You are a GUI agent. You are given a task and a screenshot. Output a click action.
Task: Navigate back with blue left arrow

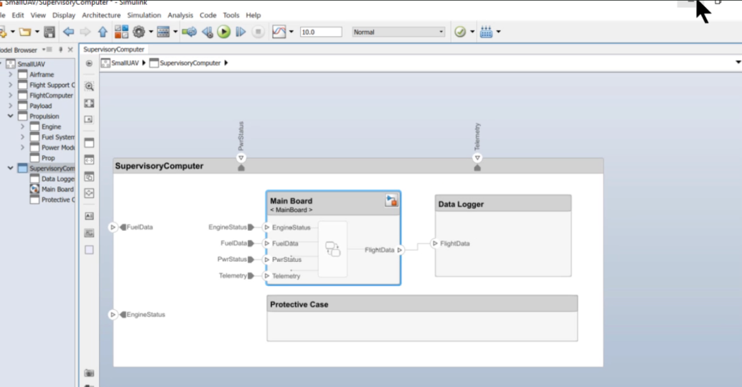pos(69,32)
